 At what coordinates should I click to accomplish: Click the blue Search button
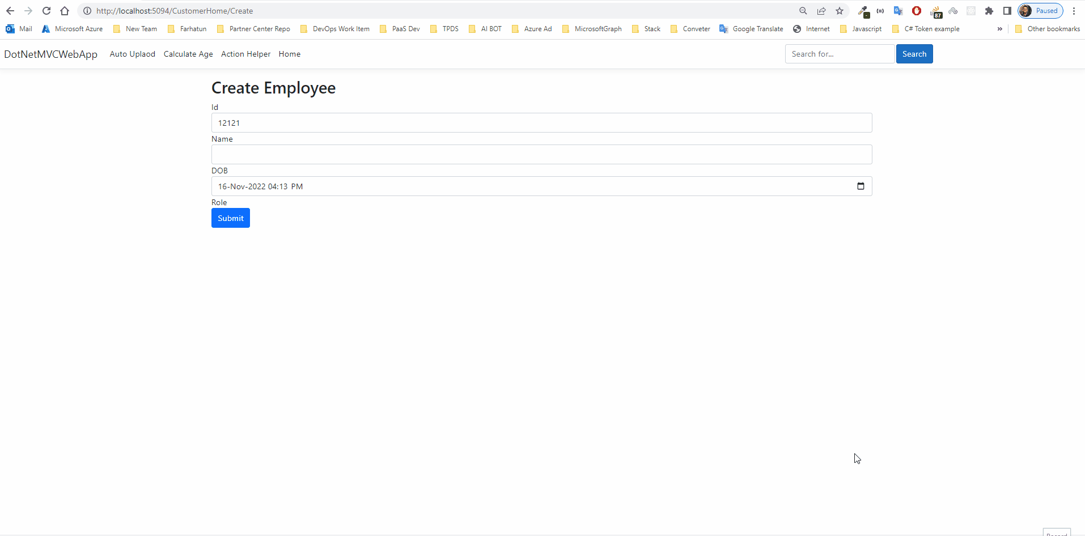click(914, 54)
